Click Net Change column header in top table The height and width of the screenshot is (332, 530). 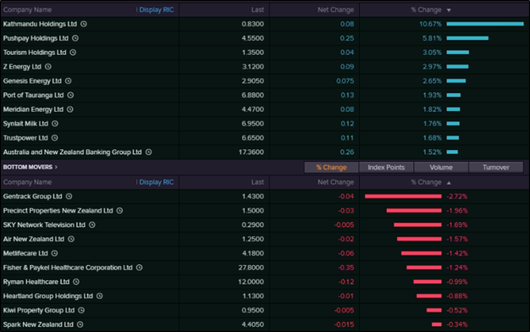coord(335,10)
